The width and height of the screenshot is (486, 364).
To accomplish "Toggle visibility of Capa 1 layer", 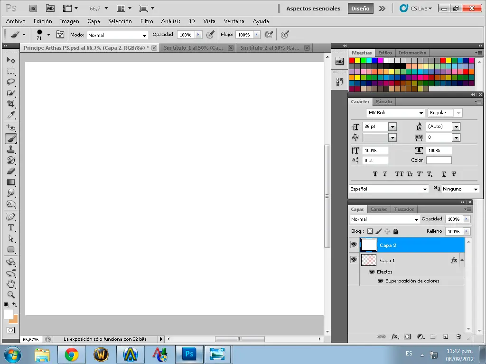I will click(x=354, y=260).
